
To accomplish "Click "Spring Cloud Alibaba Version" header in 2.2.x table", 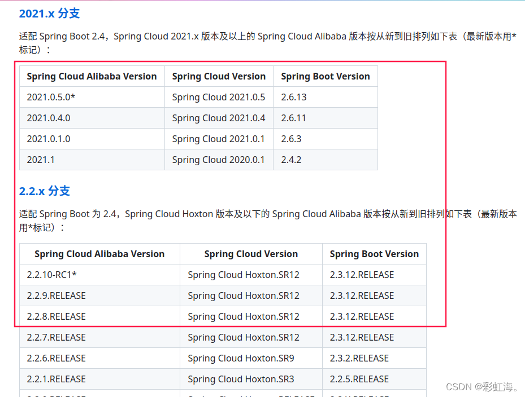I will tap(100, 254).
